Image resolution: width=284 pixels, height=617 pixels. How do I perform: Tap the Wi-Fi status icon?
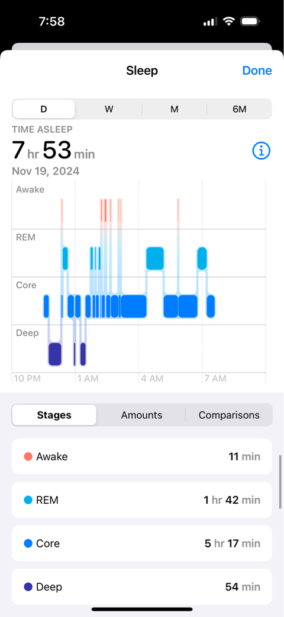click(x=229, y=21)
